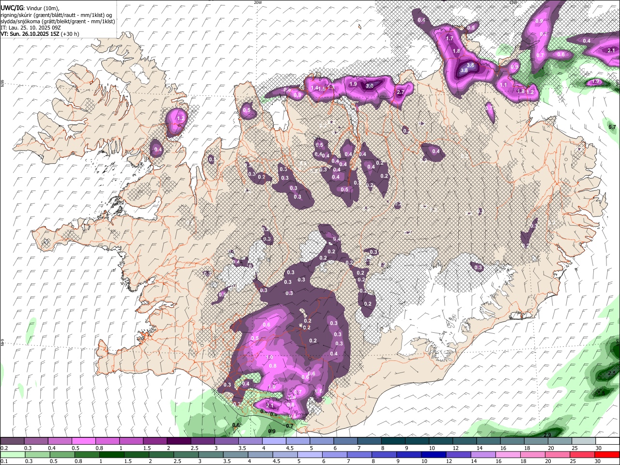Screen dimensions: 620x465
Task: Click the lower legend '30' label
Action: [x=597, y=461]
